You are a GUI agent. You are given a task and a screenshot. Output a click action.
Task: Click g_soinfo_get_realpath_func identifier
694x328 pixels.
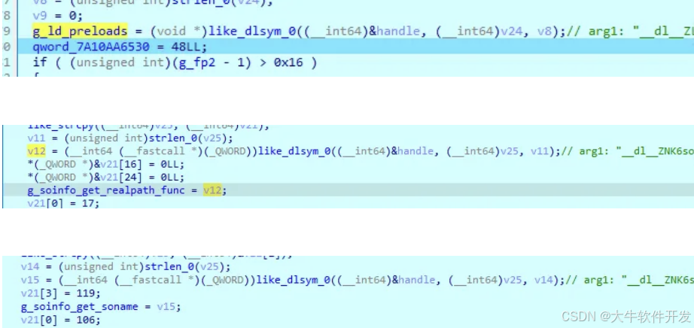[x=105, y=190]
